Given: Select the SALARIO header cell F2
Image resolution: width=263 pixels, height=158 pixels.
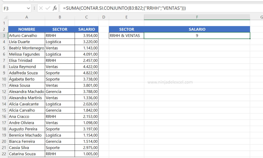Looking at the screenshot, I should click(197, 29).
